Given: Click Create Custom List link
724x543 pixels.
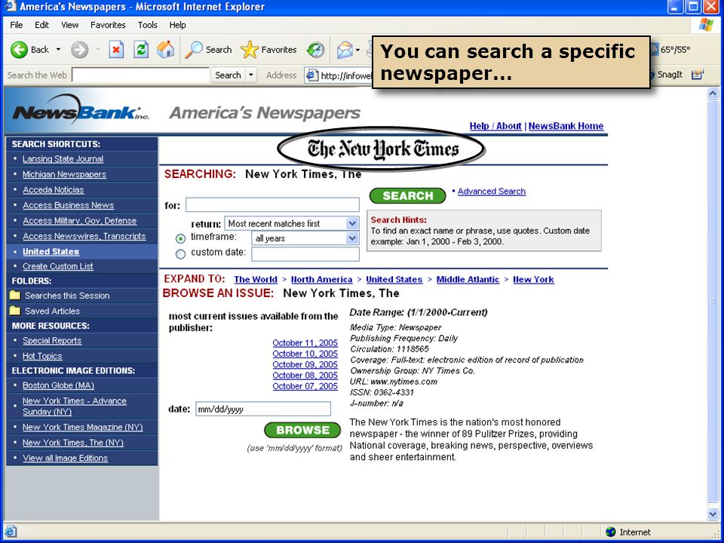Looking at the screenshot, I should pos(58,266).
